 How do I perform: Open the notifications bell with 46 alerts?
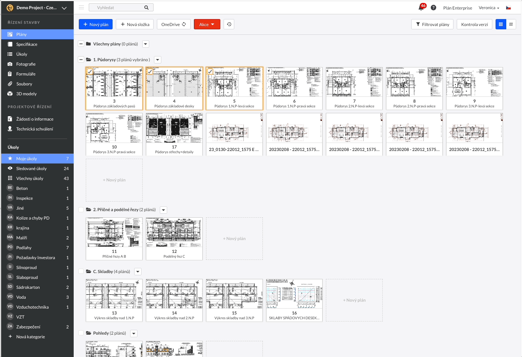pos(422,7)
